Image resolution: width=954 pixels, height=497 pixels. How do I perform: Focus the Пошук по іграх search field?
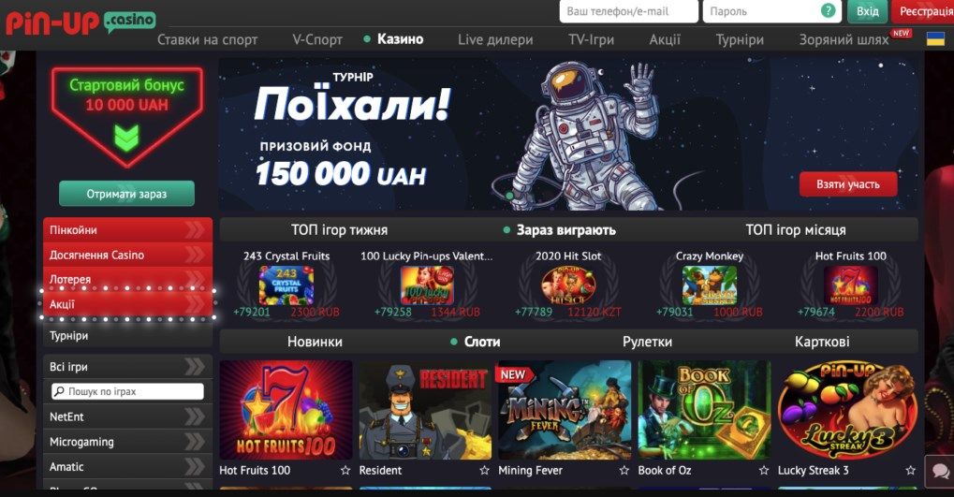click(127, 392)
